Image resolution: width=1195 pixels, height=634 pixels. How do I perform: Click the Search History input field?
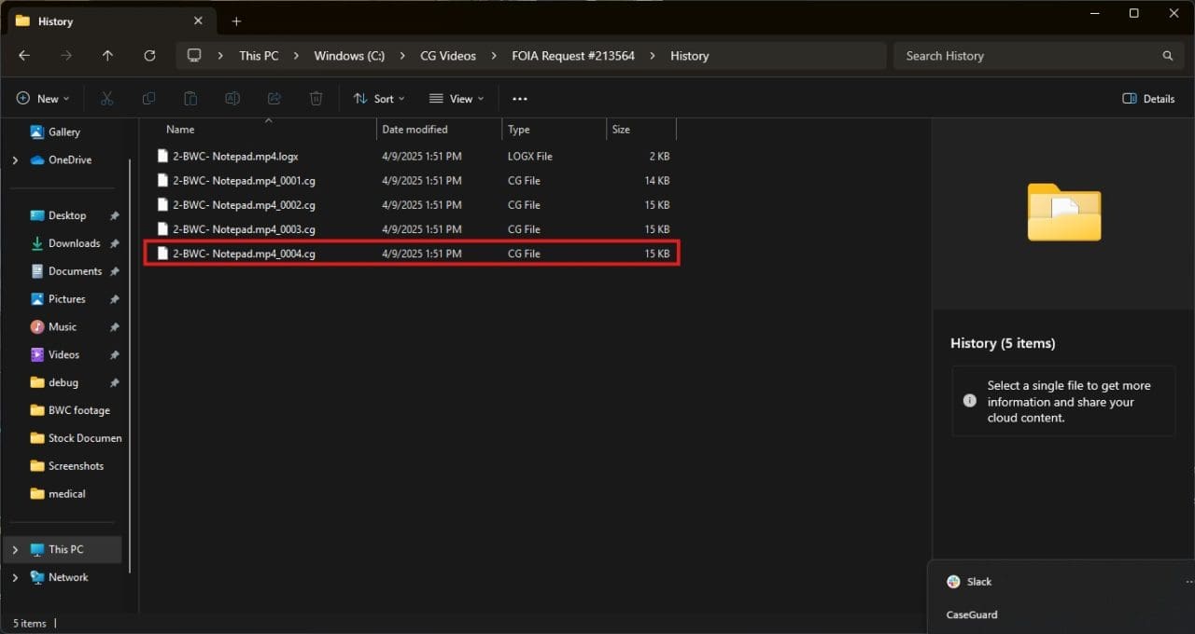click(x=1027, y=56)
